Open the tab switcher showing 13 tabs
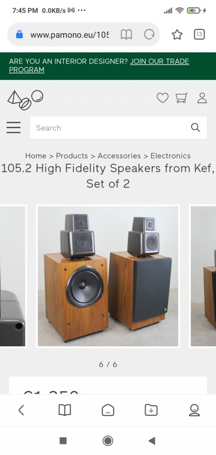Image resolution: width=216 pixels, height=455 pixels. [x=199, y=35]
